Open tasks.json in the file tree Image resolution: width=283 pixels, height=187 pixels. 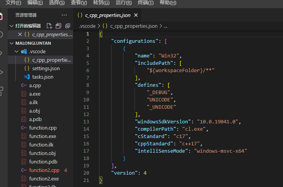pyautogui.click(x=40, y=77)
